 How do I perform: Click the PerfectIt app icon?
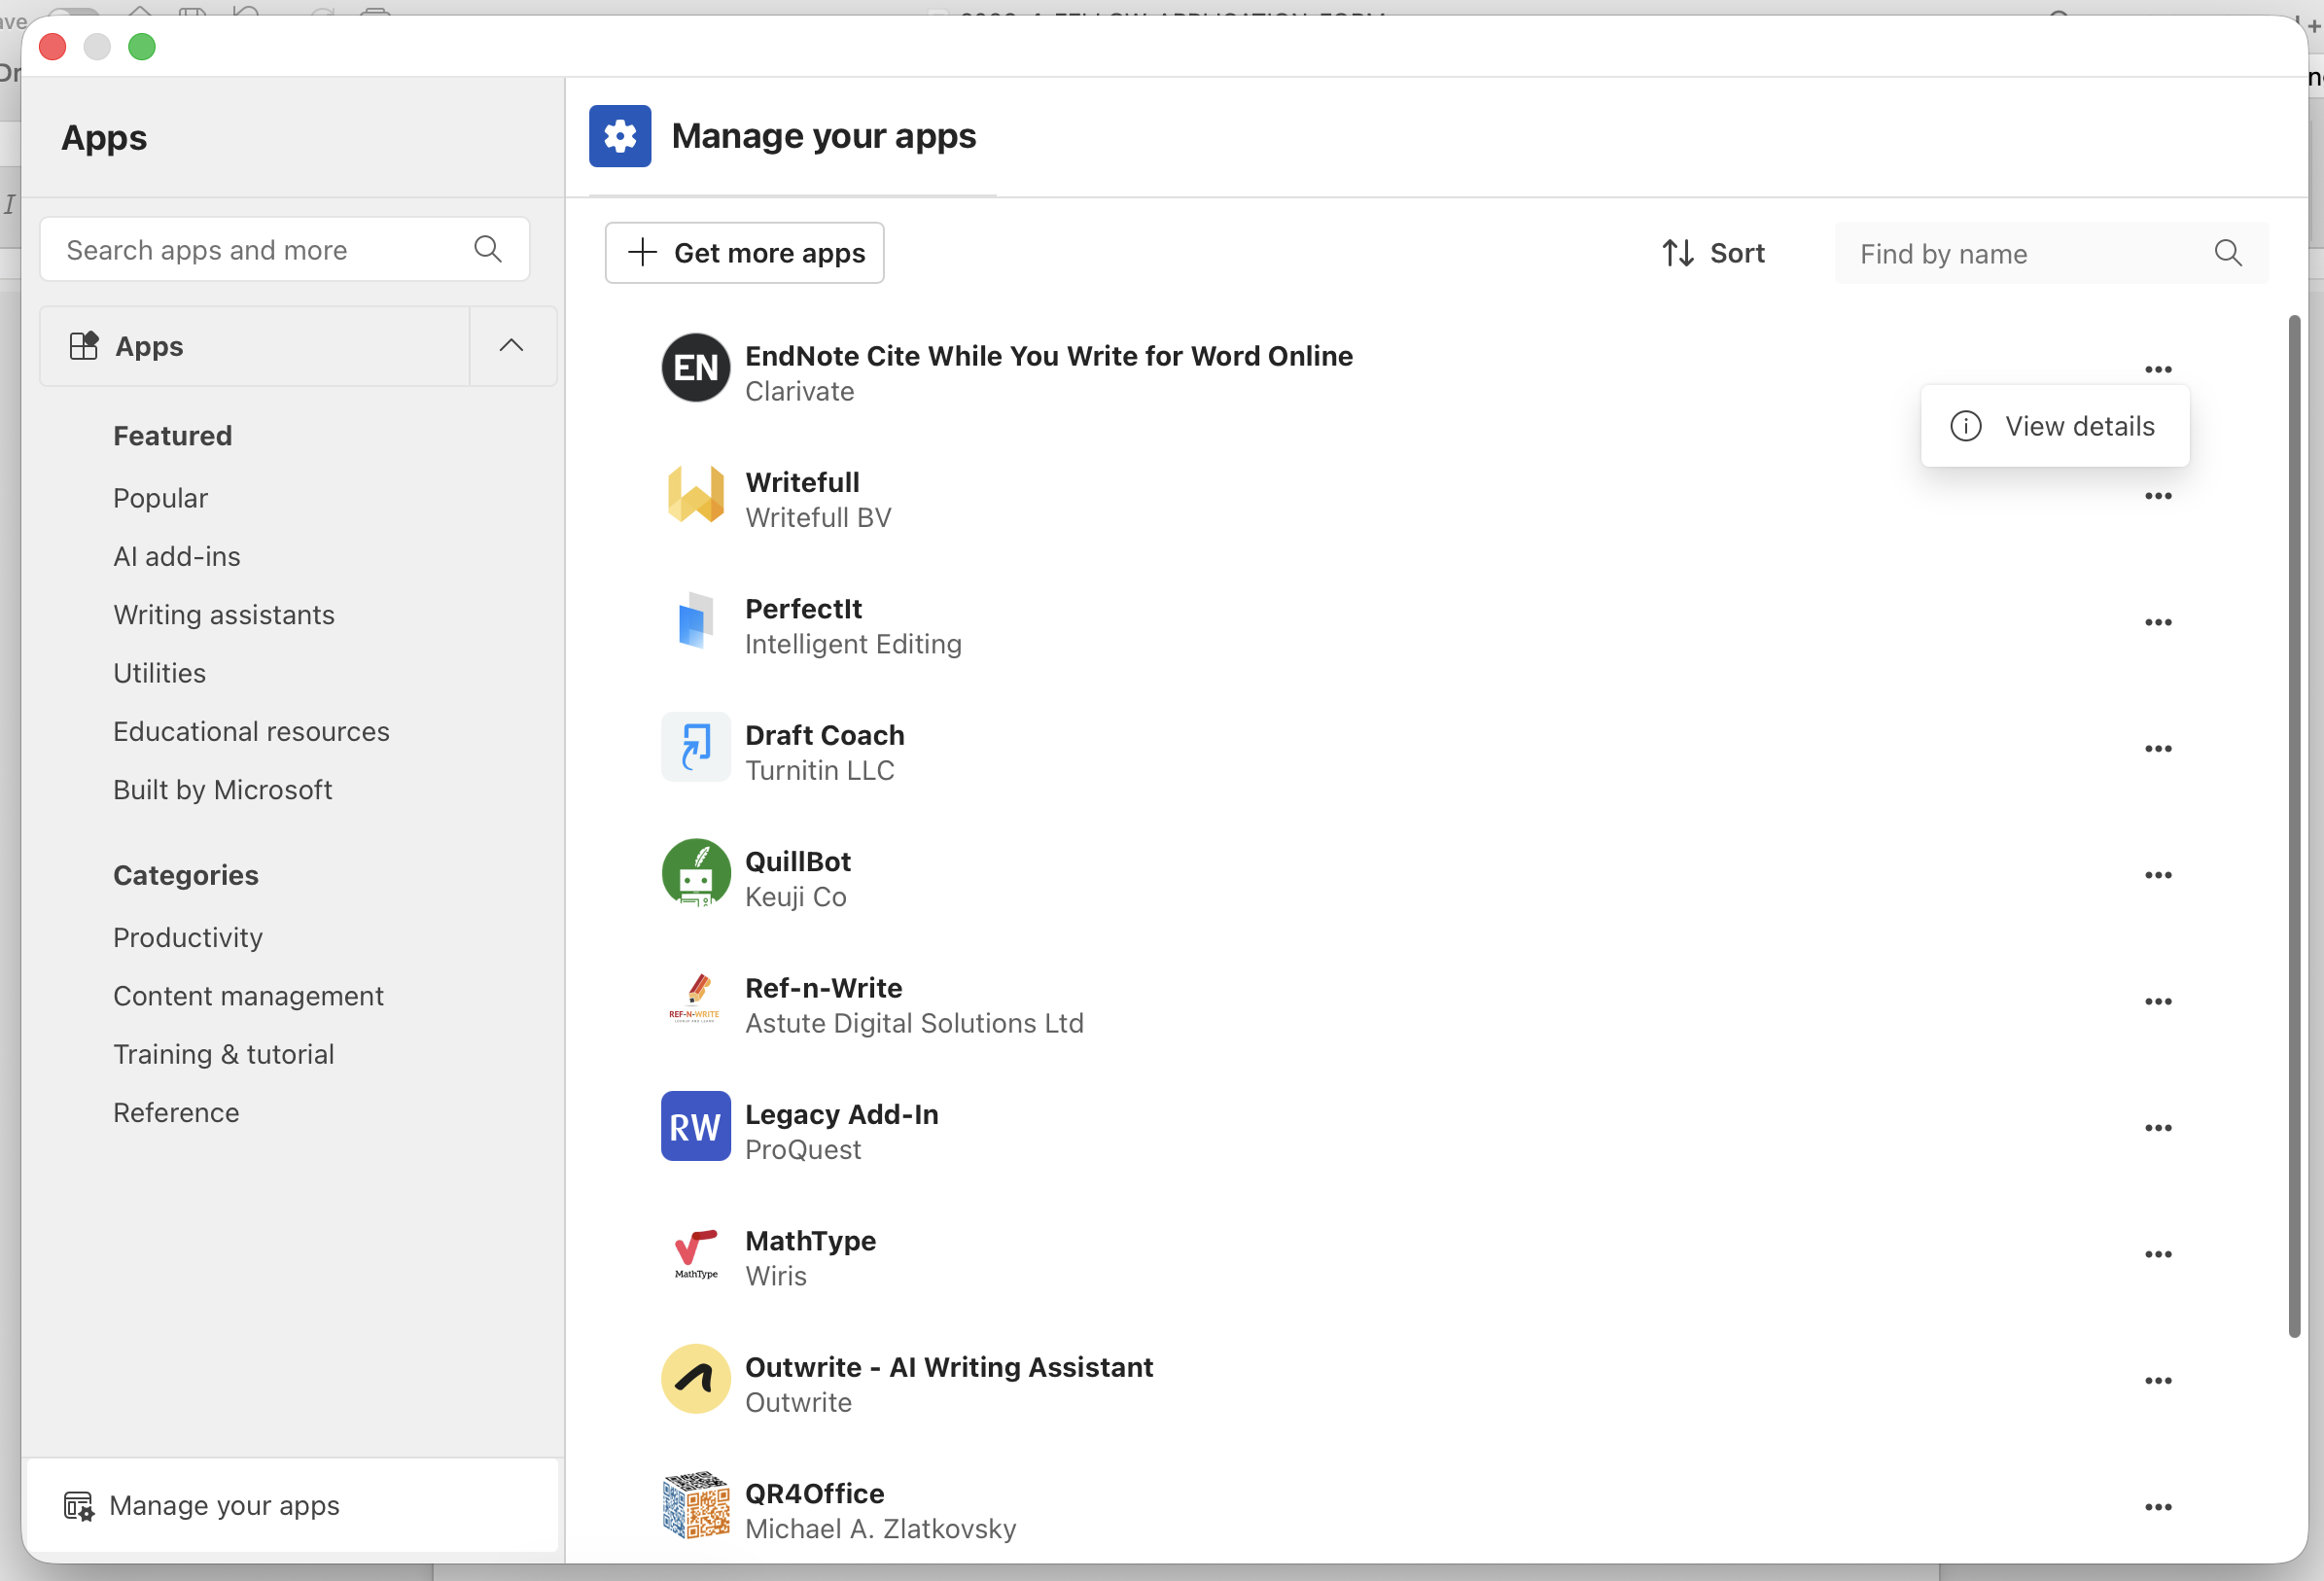click(695, 621)
